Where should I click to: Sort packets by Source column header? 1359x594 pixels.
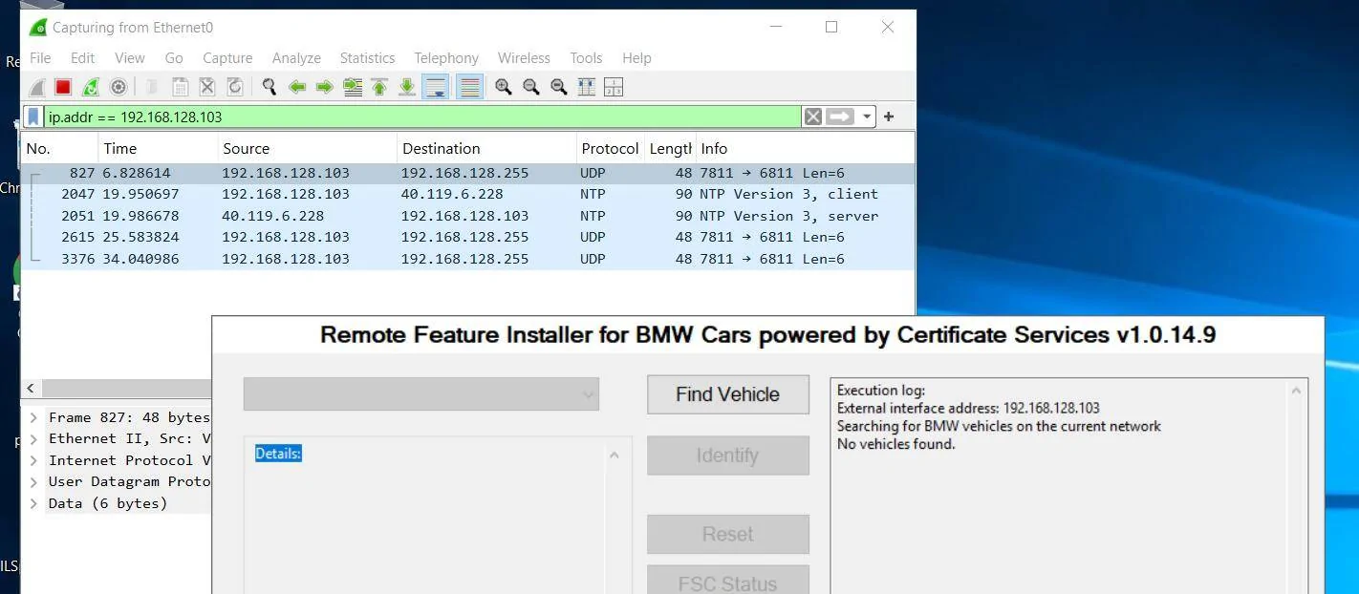click(308, 149)
